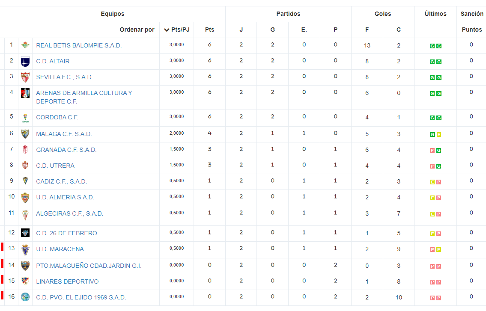Sort by J matches played header

pyautogui.click(x=241, y=30)
